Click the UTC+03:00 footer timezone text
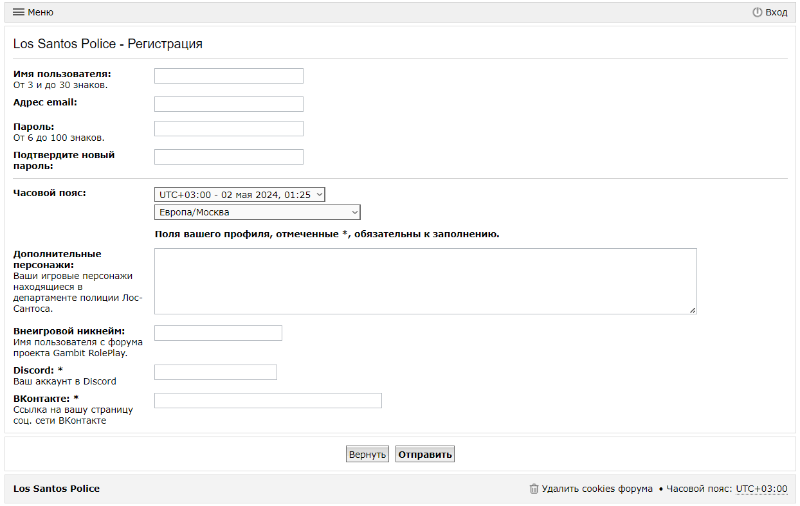800x506 pixels. [x=761, y=489]
